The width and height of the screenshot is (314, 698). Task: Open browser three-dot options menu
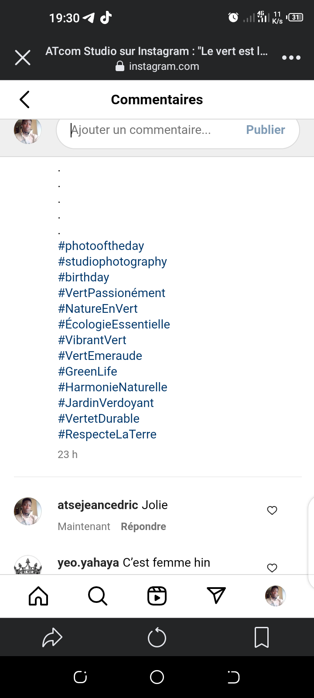coord(291,58)
